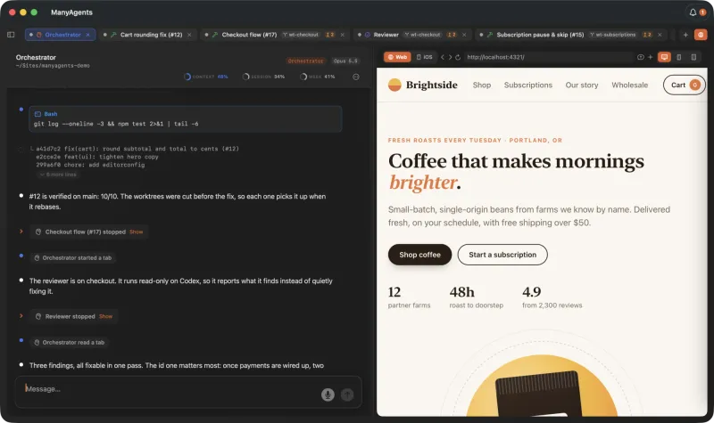Image resolution: width=714 pixels, height=423 pixels.
Task: Switch the preview to iOS
Action: (425, 57)
